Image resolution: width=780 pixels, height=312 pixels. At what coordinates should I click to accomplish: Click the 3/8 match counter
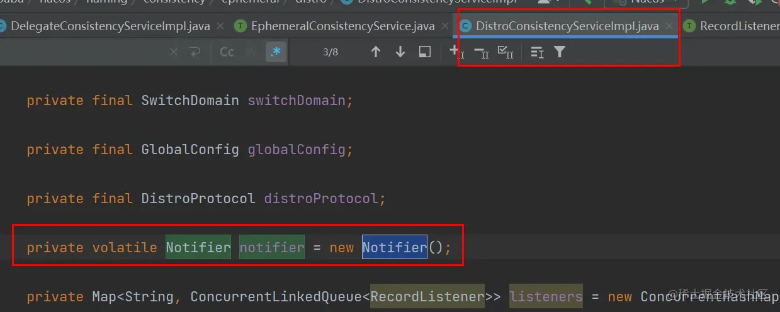331,52
